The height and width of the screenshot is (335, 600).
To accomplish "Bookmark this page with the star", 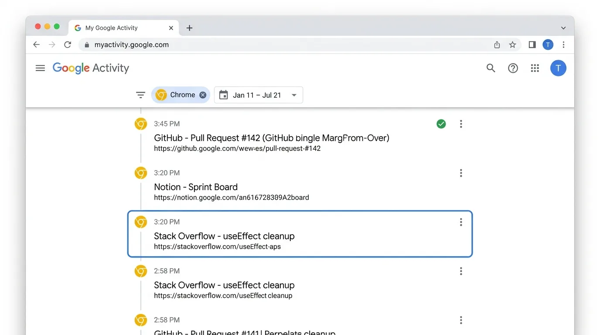I will 513,44.
